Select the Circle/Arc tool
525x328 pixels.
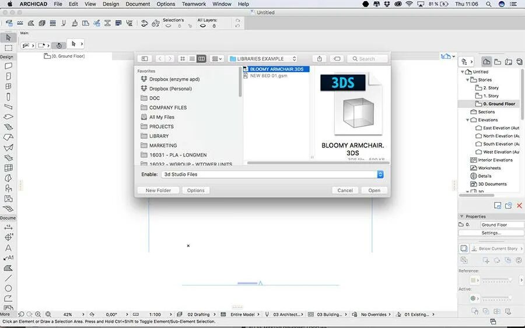coord(8,288)
